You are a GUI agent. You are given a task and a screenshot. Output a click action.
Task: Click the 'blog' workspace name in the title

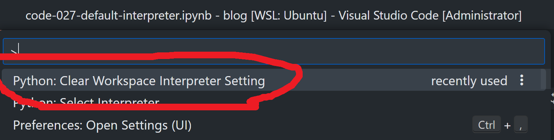(x=235, y=15)
